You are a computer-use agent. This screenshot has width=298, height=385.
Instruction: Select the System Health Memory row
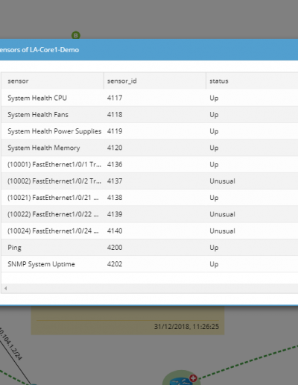pyautogui.click(x=150, y=148)
